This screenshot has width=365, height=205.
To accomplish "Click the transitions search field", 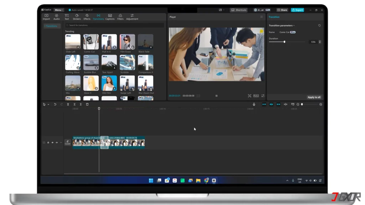I will [x=115, y=25].
